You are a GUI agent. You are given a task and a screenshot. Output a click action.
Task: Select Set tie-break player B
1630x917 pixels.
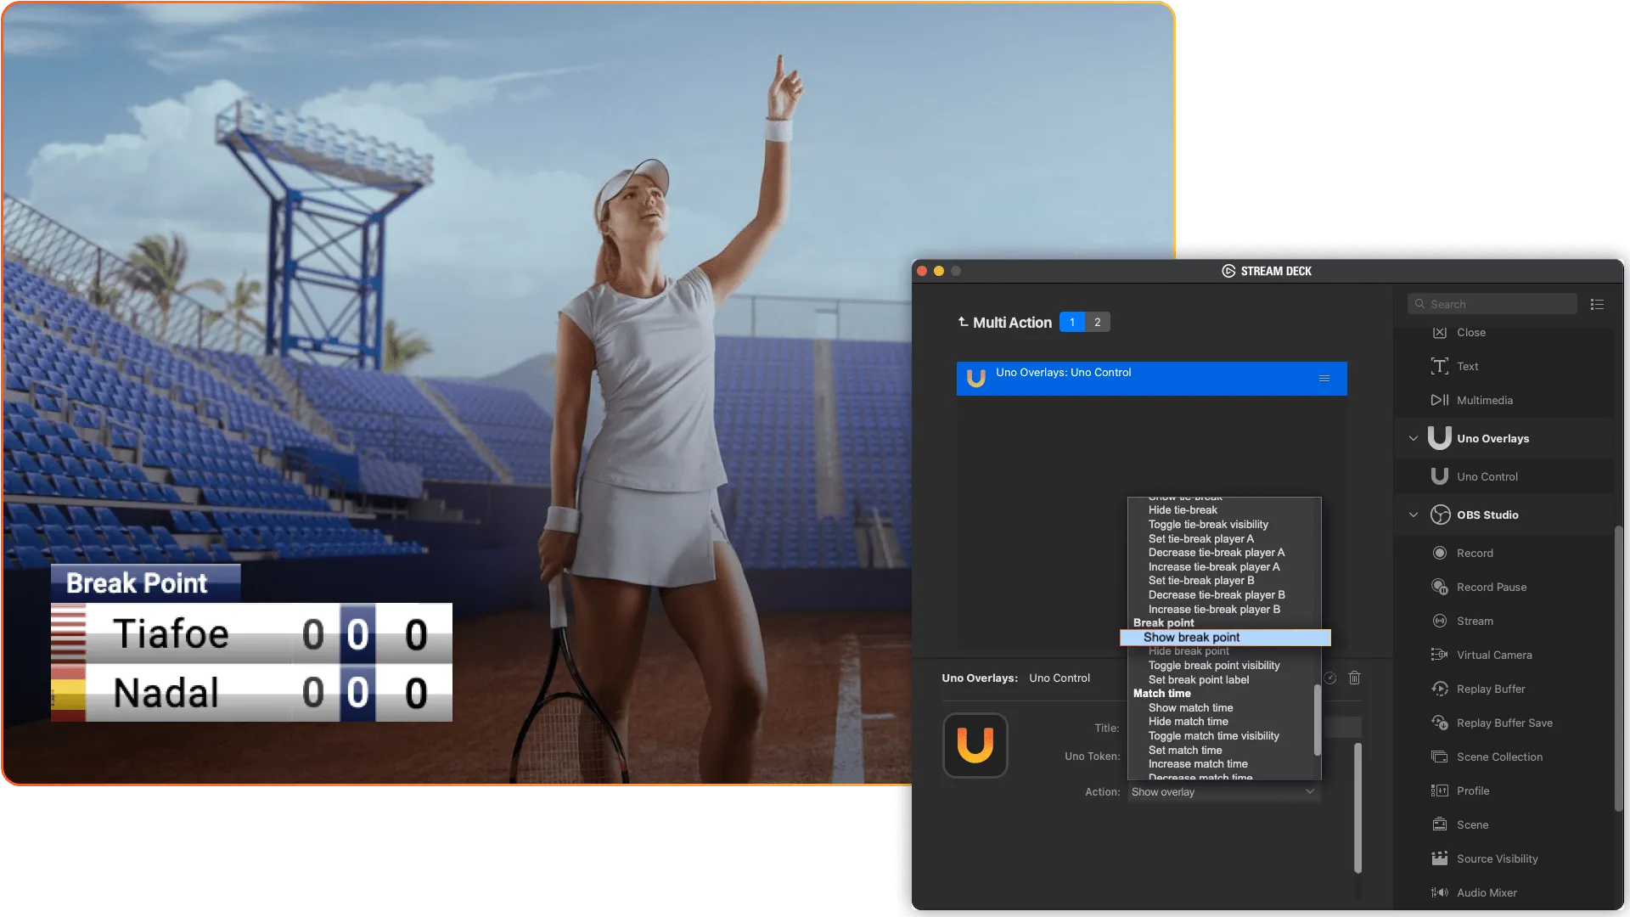point(1201,581)
